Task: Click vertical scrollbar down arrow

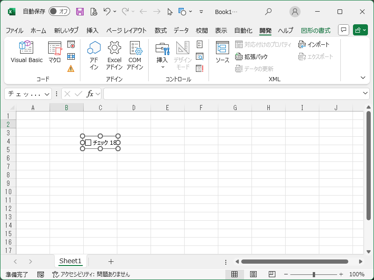Action: point(368,252)
